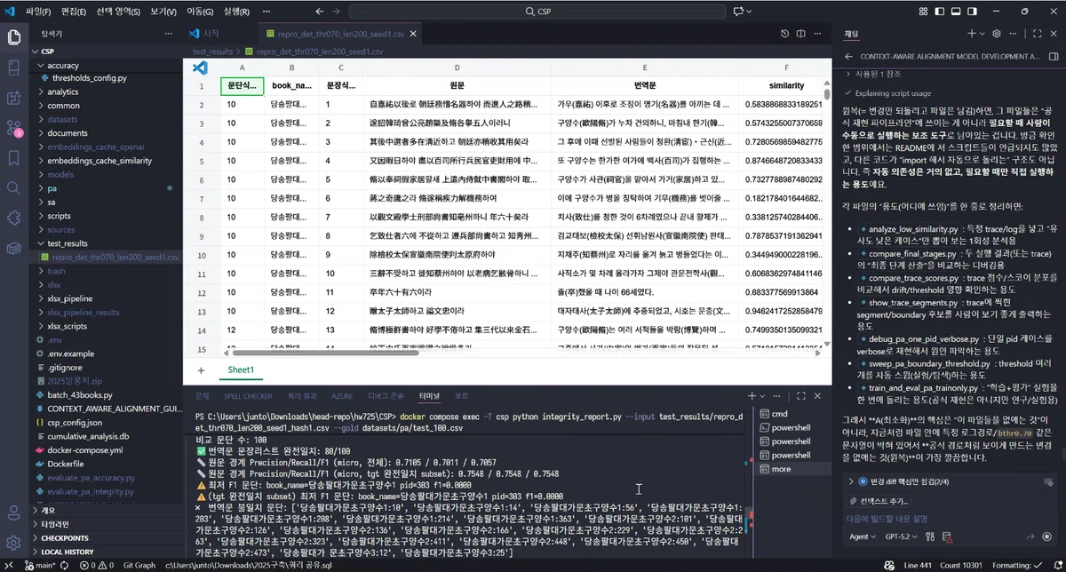1066x572 pixels.
Task: Open the Explorer view in activity bar
Action: point(14,37)
